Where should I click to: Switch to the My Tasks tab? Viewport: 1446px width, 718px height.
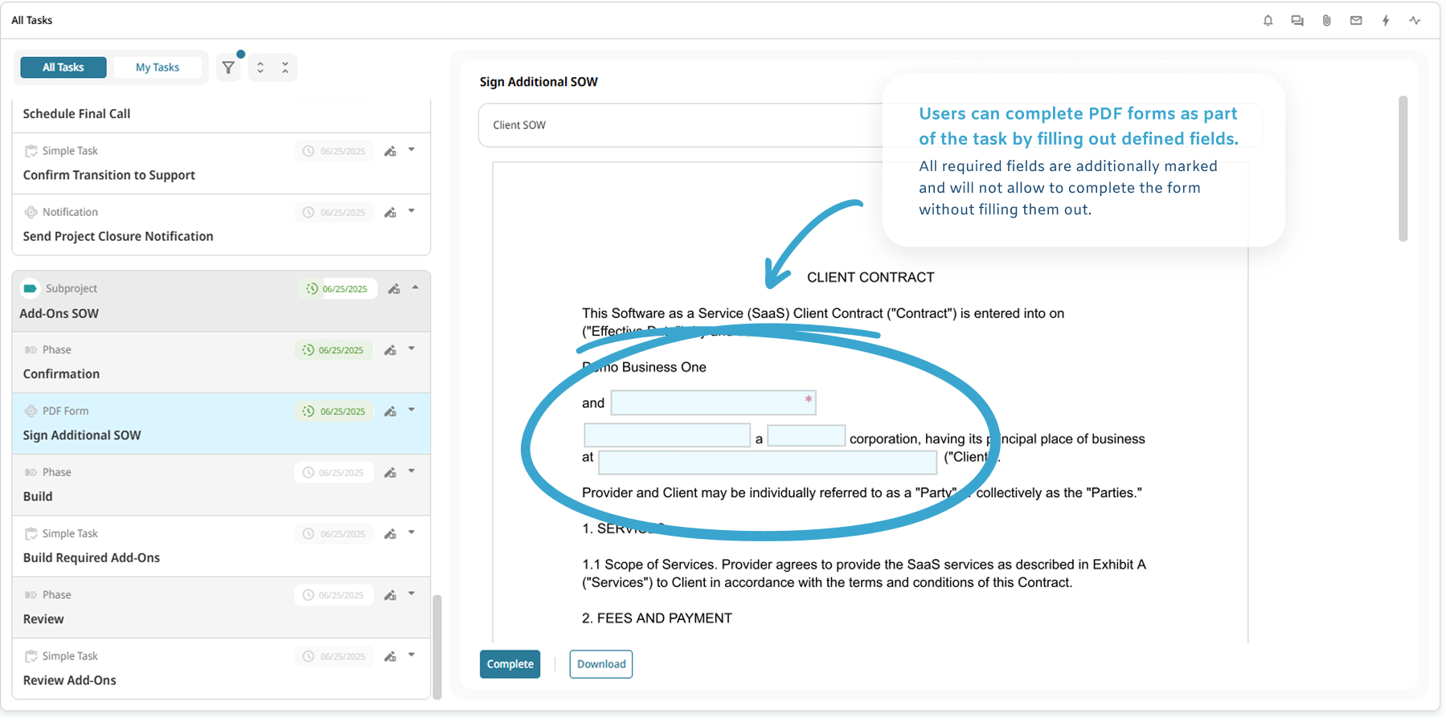point(158,67)
